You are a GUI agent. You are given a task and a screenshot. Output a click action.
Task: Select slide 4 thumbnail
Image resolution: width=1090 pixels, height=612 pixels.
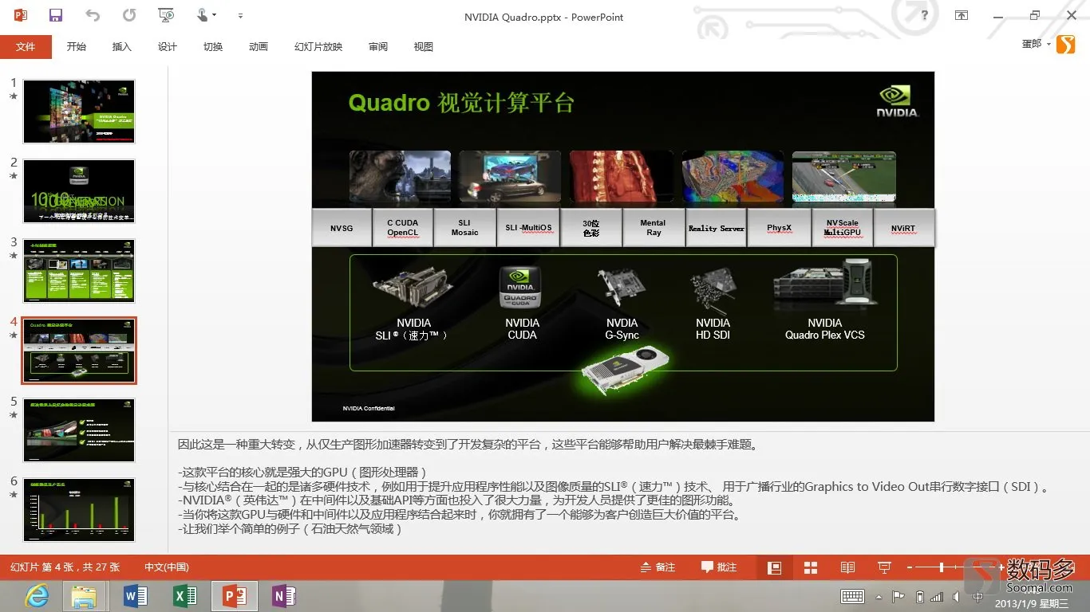tap(79, 351)
